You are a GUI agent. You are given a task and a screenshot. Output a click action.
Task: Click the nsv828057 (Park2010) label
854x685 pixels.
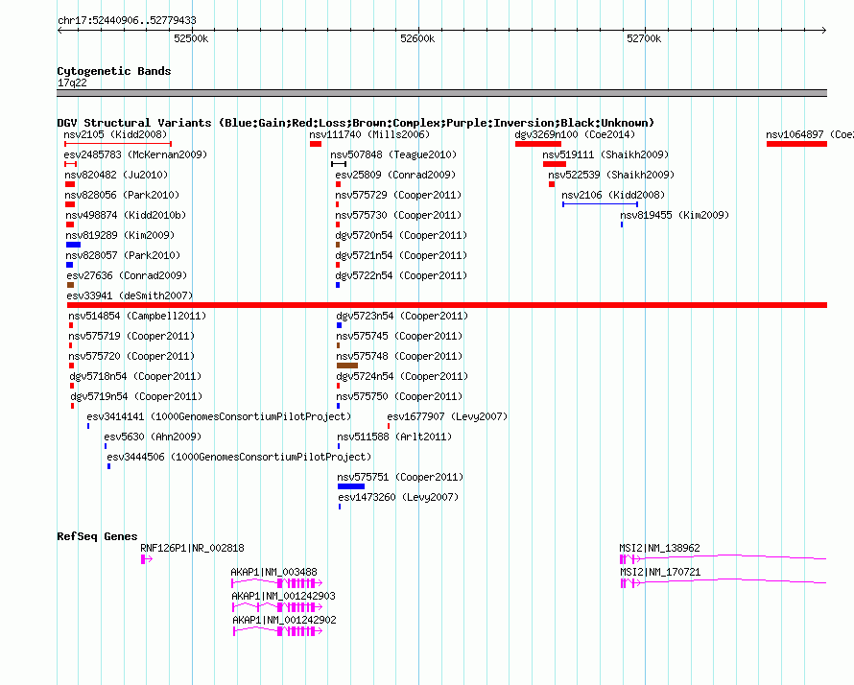click(123, 255)
